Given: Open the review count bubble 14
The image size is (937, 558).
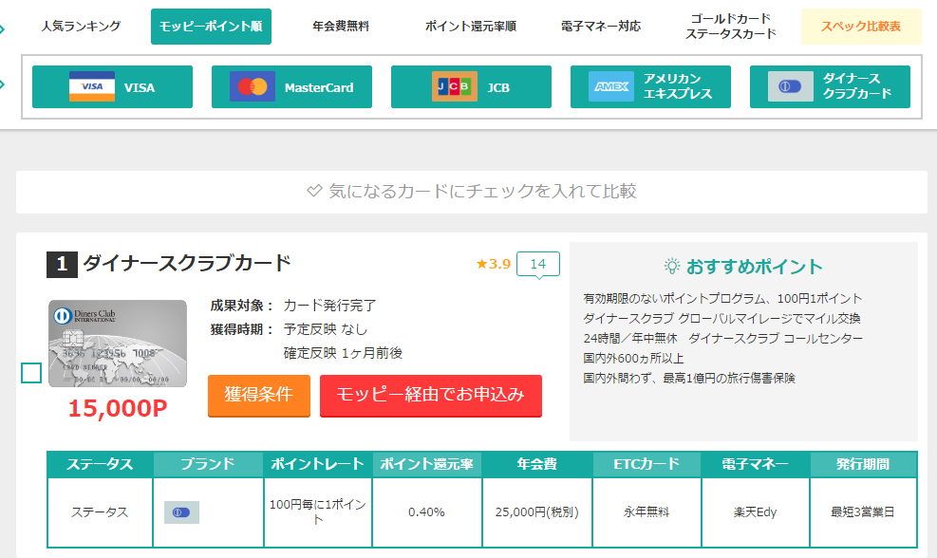Looking at the screenshot, I should click(538, 264).
